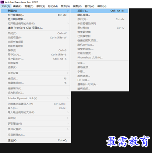Select 来自剪辑的序列 submenu entry
Viewport: 152px width, 153px height.
click(99, 24)
